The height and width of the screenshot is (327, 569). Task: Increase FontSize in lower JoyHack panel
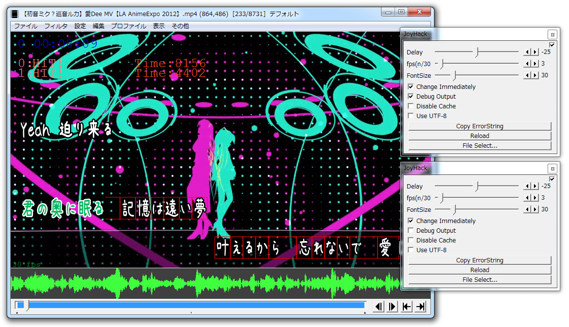535,209
